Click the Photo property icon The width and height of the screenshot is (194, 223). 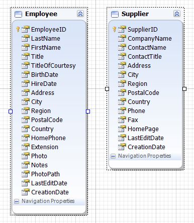coord(26,156)
